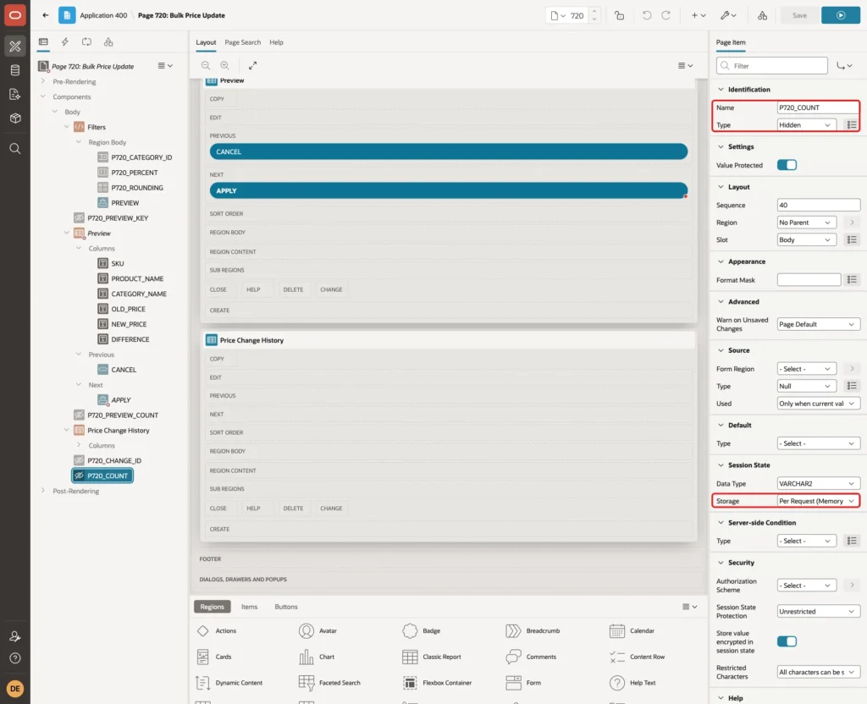This screenshot has width=867, height=704.
Task: Click the Name field P720_COUNT
Action: [818, 107]
